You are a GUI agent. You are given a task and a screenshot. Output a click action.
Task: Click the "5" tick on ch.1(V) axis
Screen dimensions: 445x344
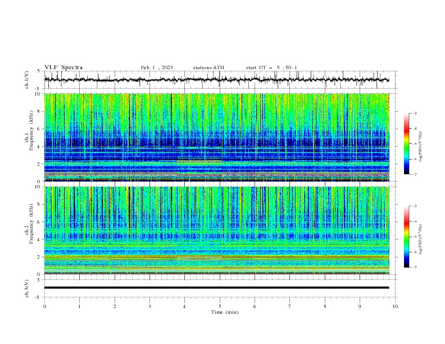tap(39, 71)
